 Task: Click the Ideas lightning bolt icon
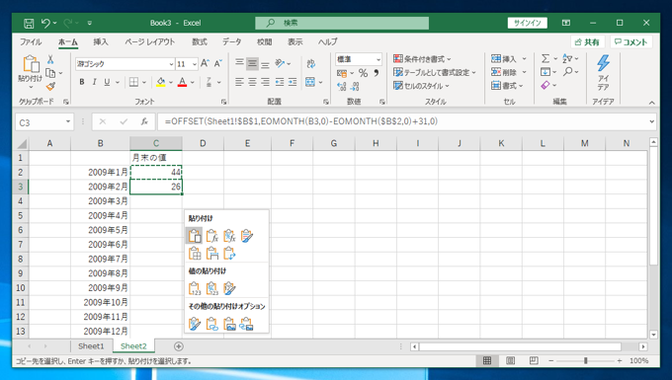point(604,63)
